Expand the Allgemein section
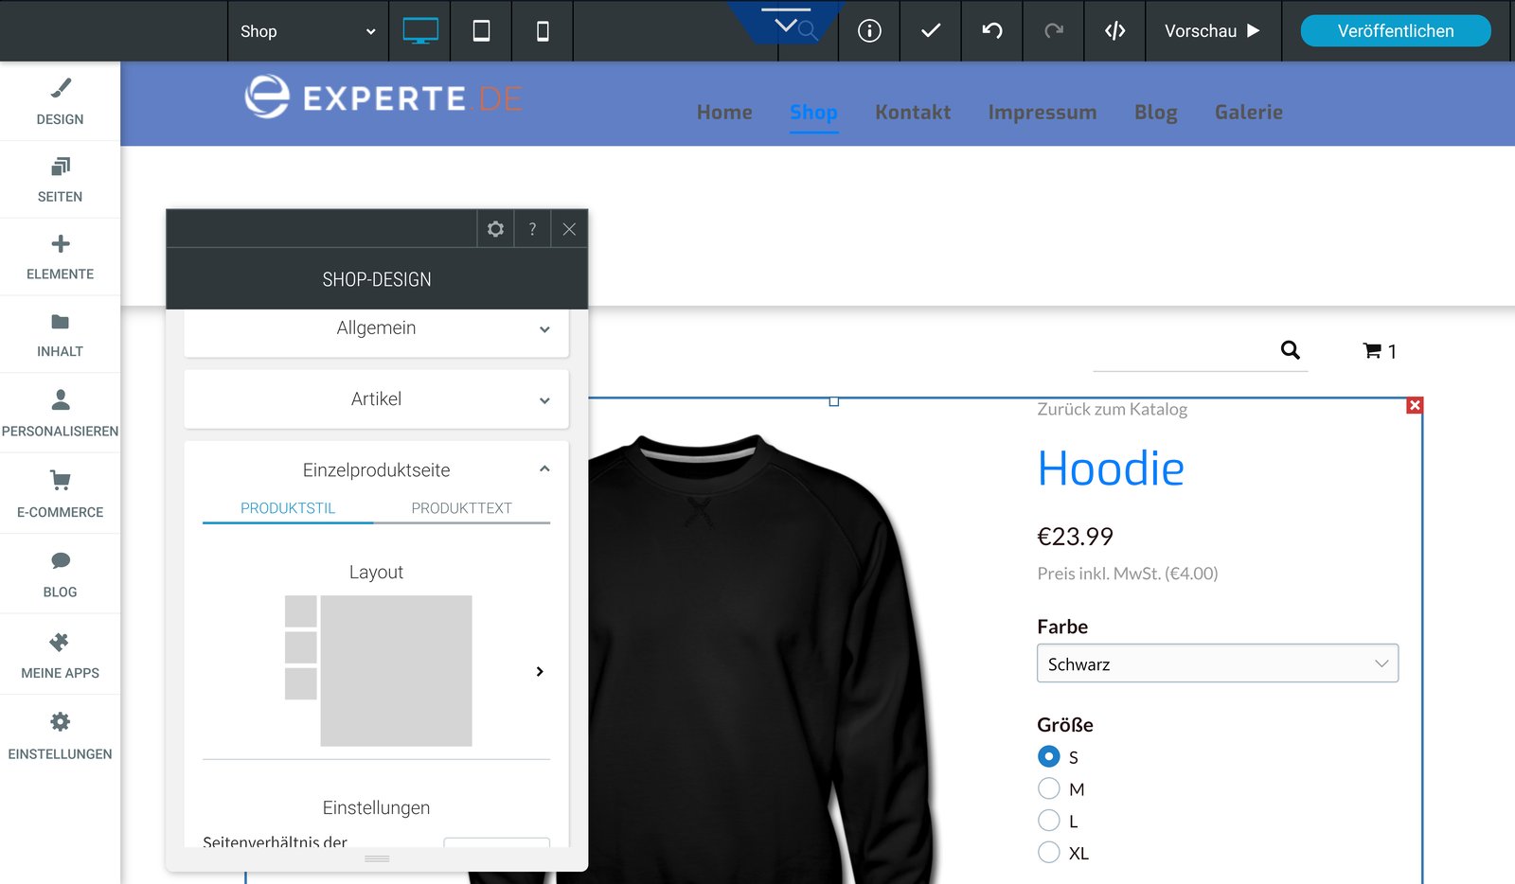The height and width of the screenshot is (884, 1515). [376, 328]
